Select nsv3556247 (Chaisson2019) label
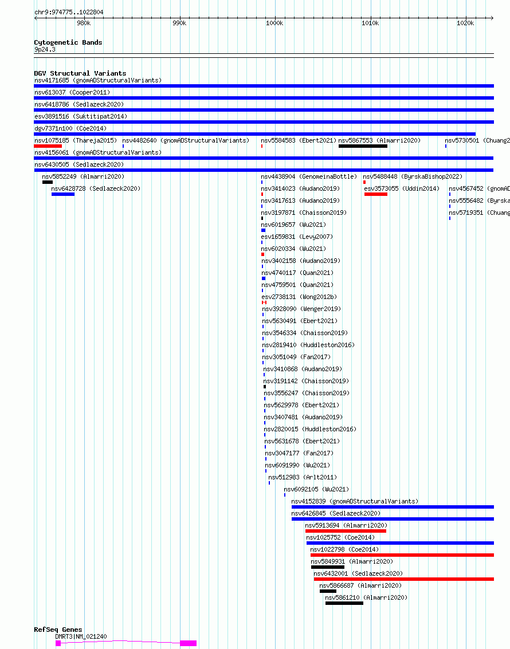510x649 pixels. click(x=307, y=392)
